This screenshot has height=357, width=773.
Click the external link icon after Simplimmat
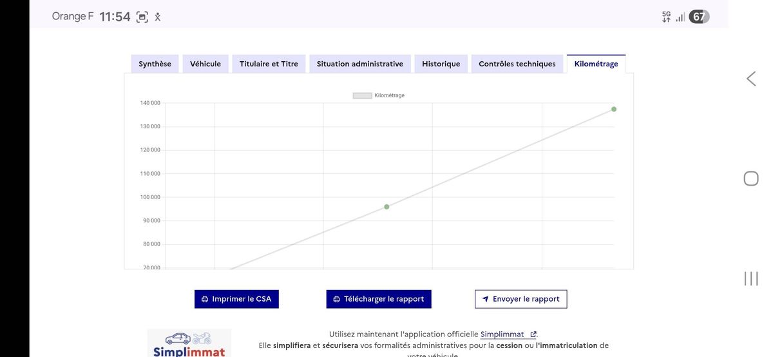533,334
